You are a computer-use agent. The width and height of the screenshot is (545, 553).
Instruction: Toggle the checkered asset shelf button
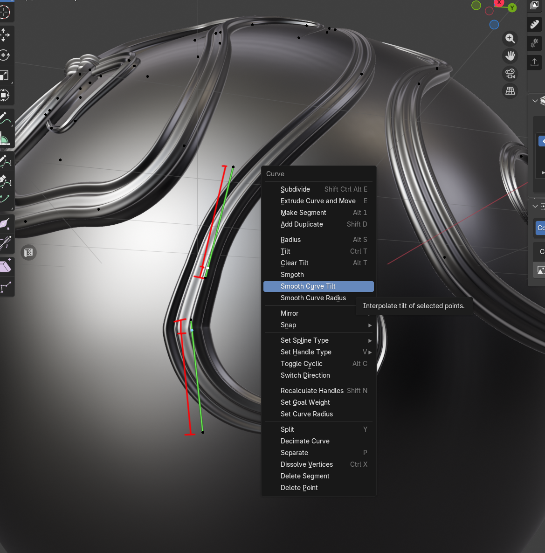pos(28,253)
